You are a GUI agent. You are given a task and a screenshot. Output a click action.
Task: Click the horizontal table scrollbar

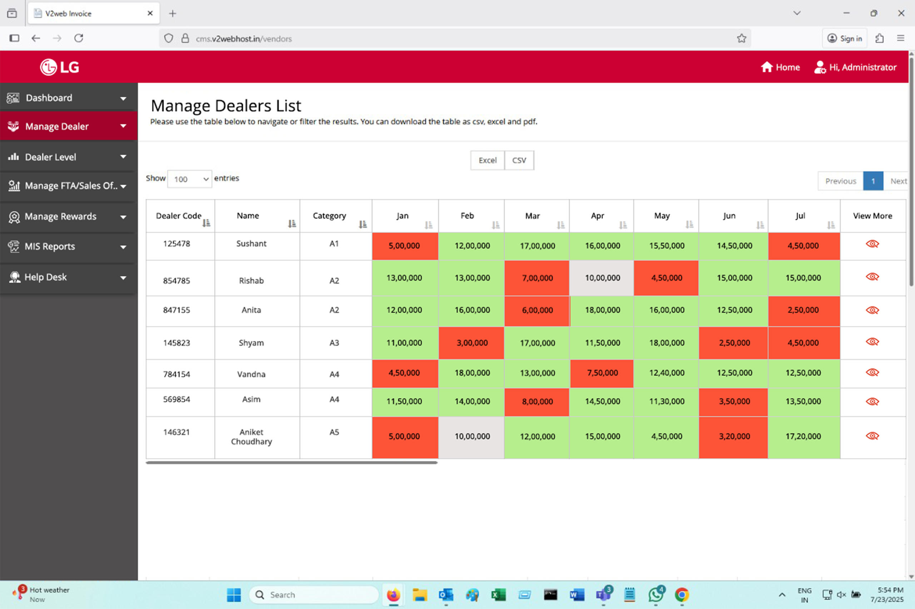point(292,463)
